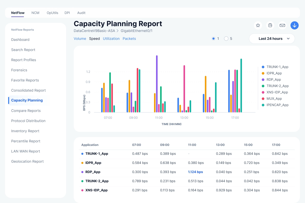
Task: Click the 0.638 bps cell
Action: 168,163
